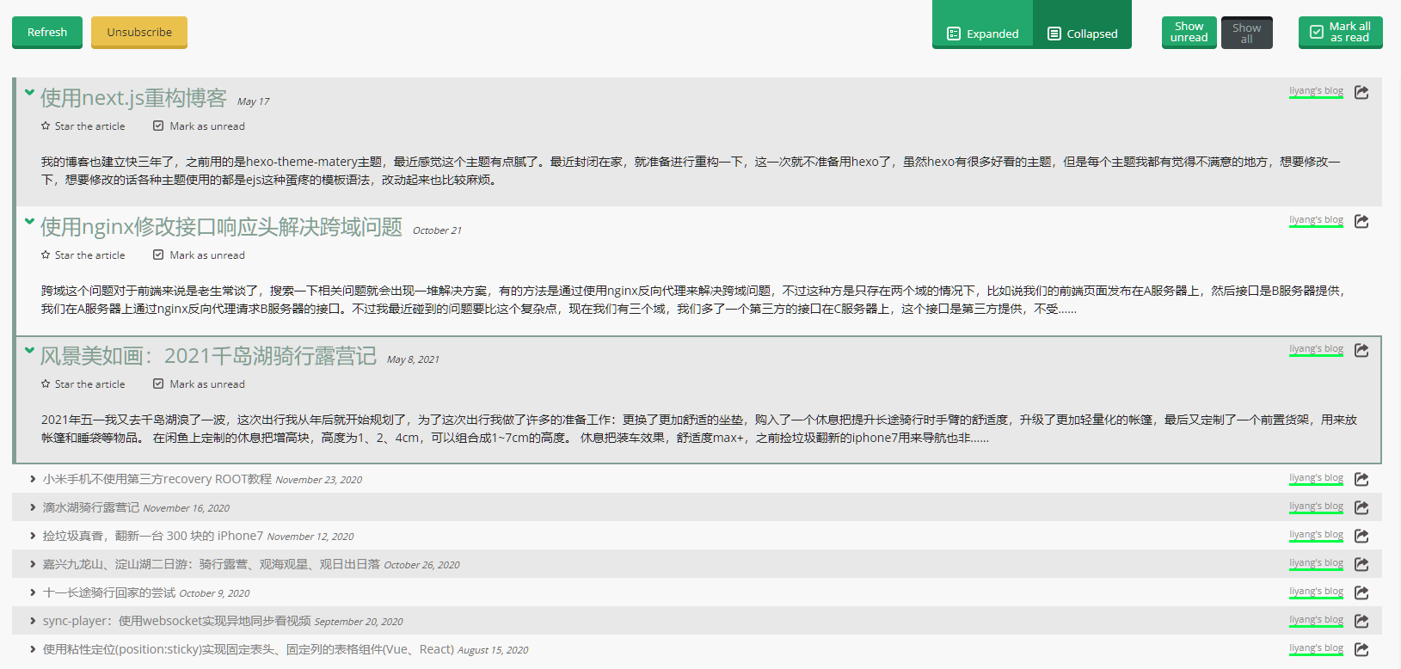Expand the 捡垃圾真香 iPhone7 row
This screenshot has height=669, width=1401.
point(33,536)
